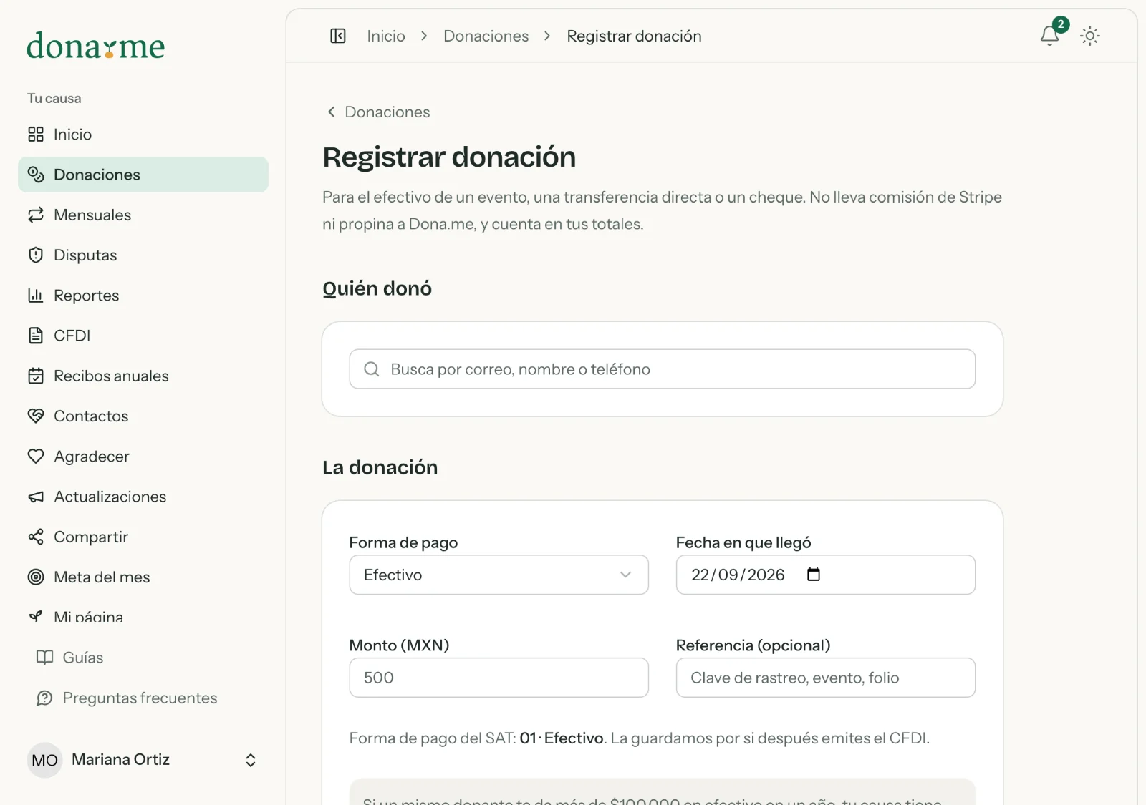Open notifications bell with 2 badge
The image size is (1146, 805).
pos(1050,35)
